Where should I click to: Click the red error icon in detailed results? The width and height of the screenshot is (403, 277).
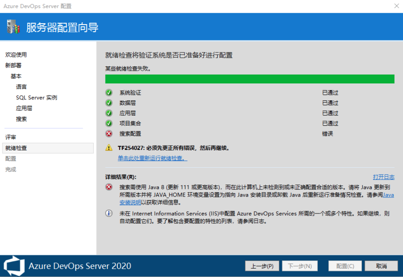point(109,187)
